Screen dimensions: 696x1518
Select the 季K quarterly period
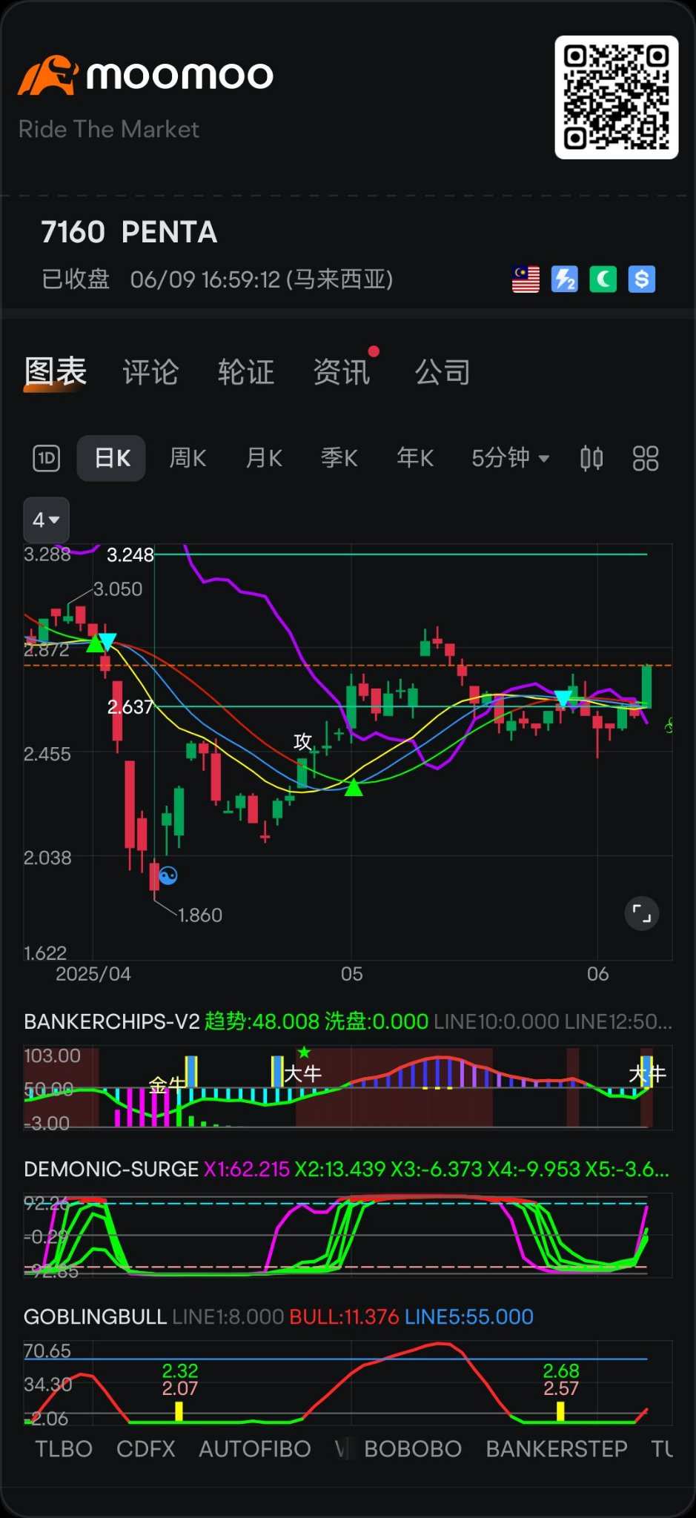339,458
